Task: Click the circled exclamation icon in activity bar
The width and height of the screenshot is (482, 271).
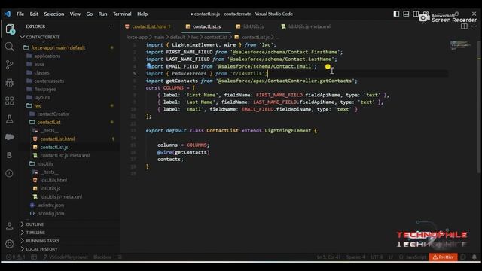Action: 10,173
